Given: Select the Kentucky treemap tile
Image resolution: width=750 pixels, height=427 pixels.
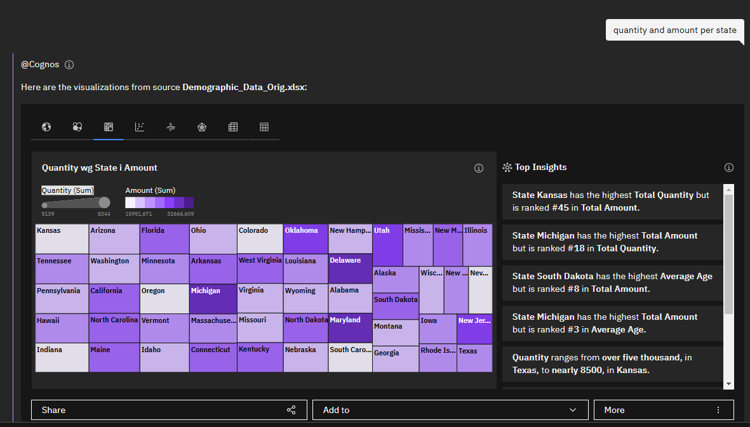Looking at the screenshot, I should pos(260,357).
